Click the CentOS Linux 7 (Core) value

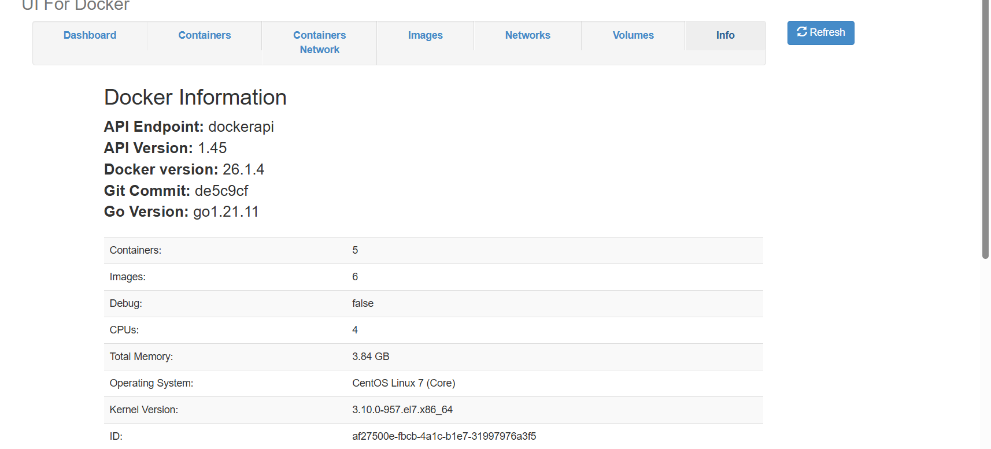coord(404,383)
